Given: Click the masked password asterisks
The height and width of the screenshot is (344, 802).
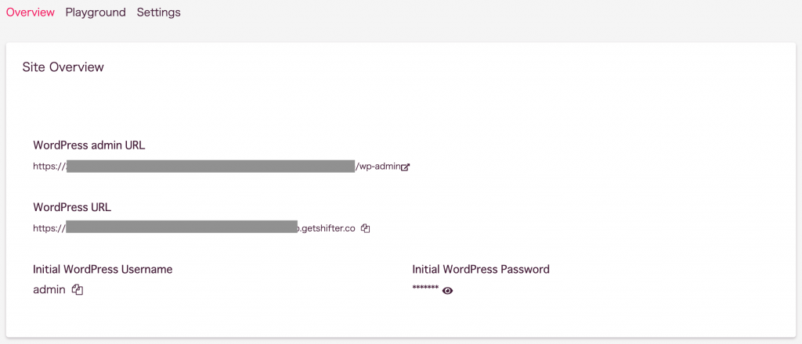Looking at the screenshot, I should [425, 288].
